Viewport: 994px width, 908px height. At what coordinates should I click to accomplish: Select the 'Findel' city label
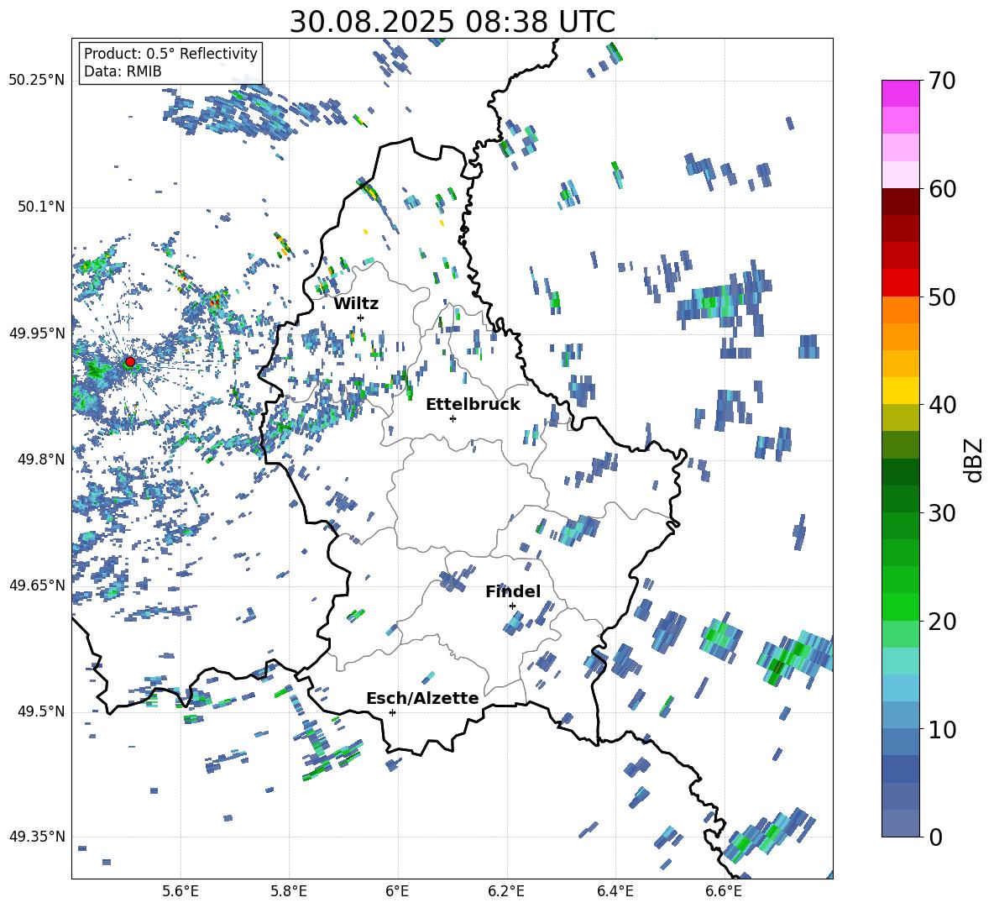pos(513,591)
